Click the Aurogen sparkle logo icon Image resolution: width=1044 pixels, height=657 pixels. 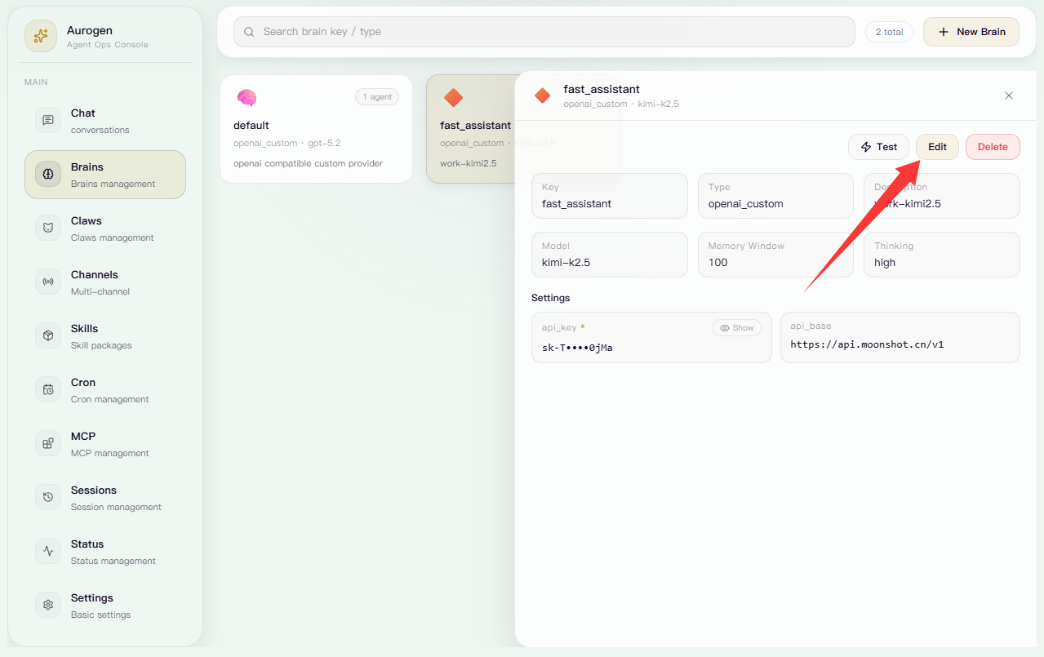click(x=41, y=36)
